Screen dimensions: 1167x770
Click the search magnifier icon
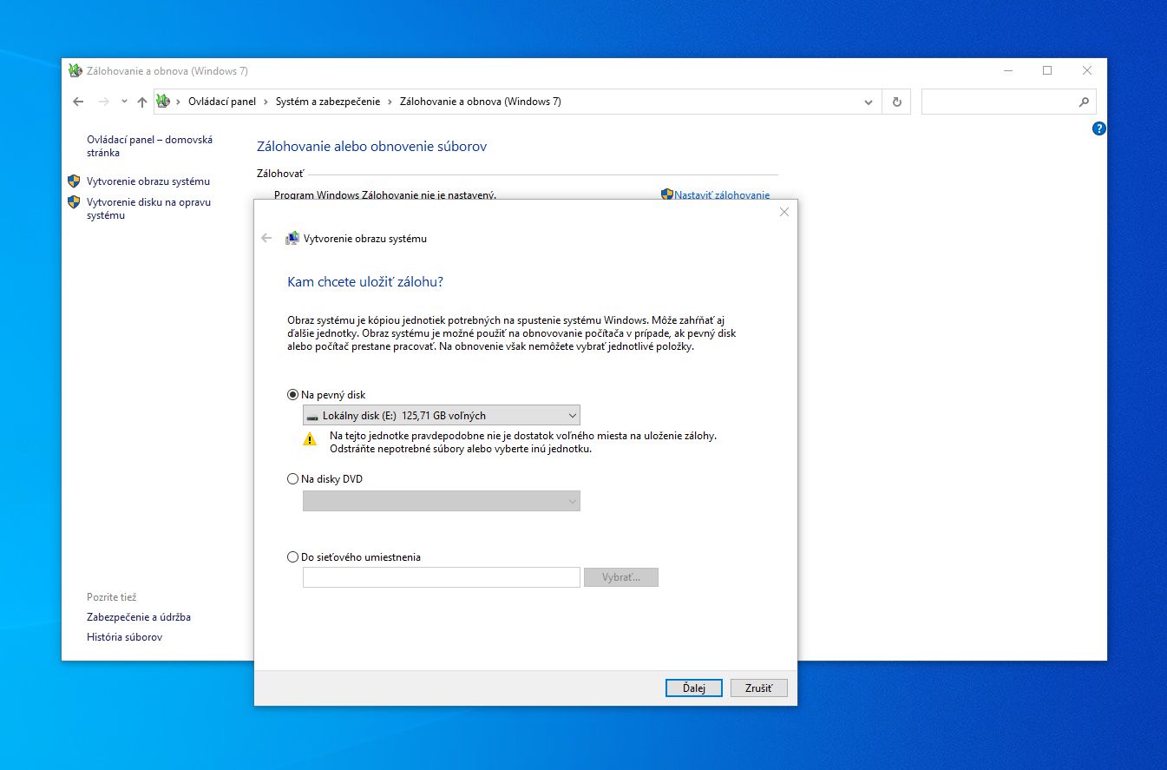[1084, 102]
